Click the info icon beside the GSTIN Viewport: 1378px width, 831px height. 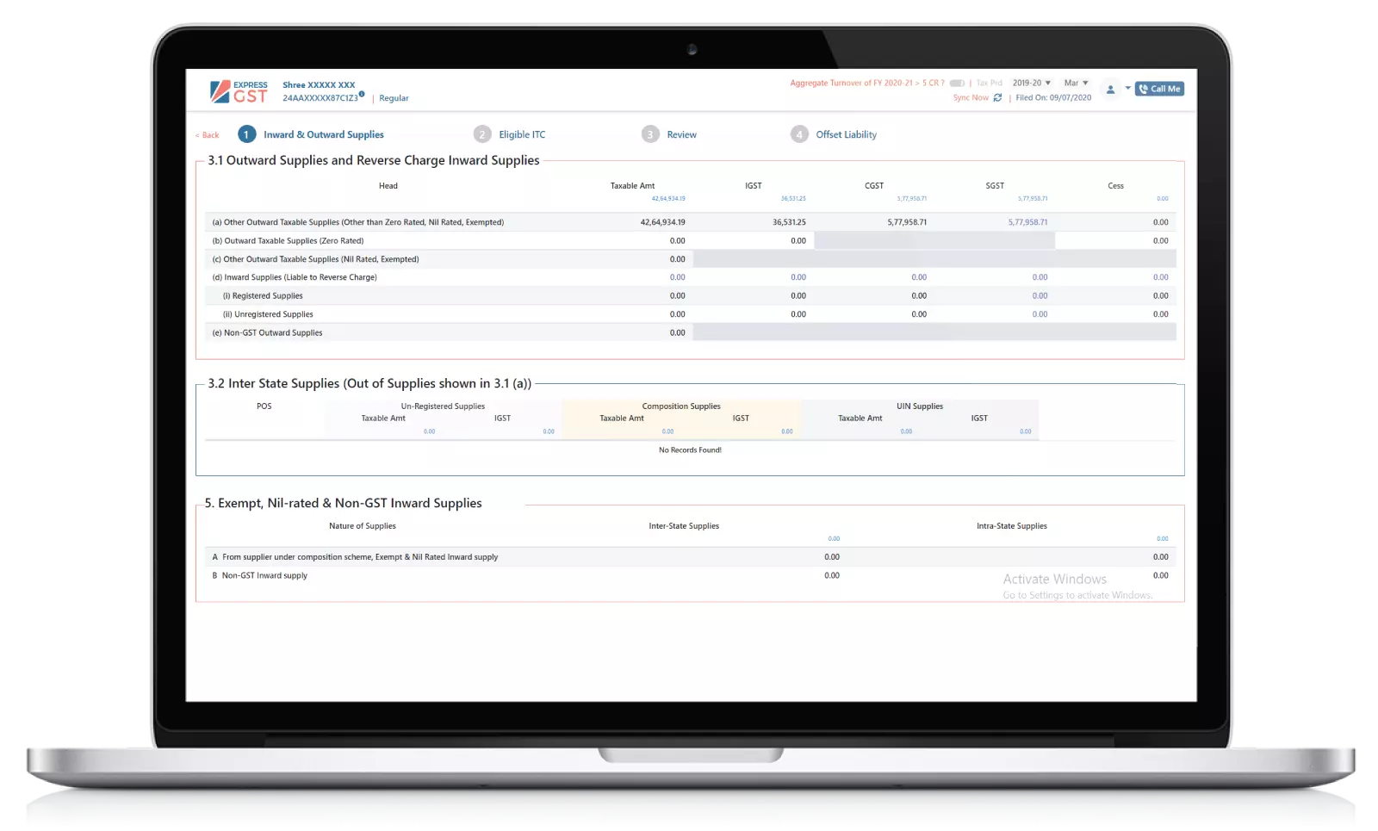pyautogui.click(x=362, y=94)
